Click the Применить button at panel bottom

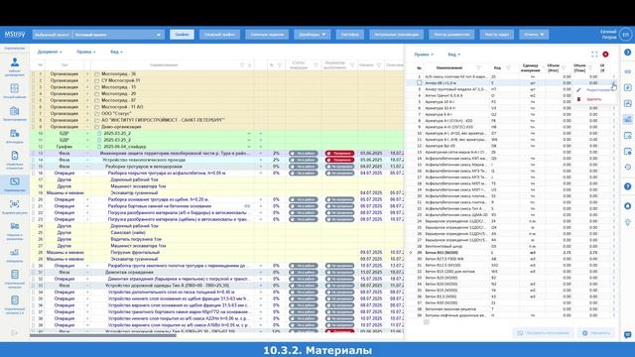596,333
